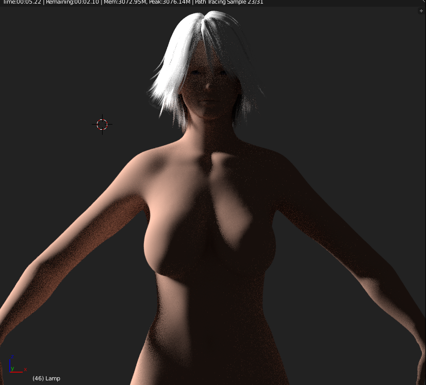Expand the properties region plus icon
The width and height of the screenshot is (426, 385).
click(x=421, y=11)
